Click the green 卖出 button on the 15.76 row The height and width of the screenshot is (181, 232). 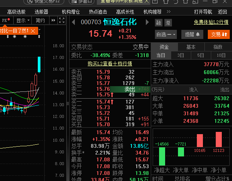[x=130, y=89]
